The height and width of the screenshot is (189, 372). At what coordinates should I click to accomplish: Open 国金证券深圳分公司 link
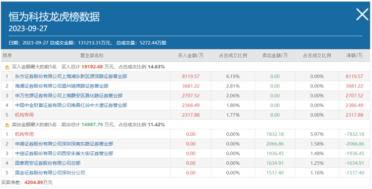[x=50, y=173]
